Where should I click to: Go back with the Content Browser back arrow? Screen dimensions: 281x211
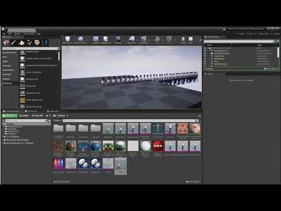coord(47,116)
